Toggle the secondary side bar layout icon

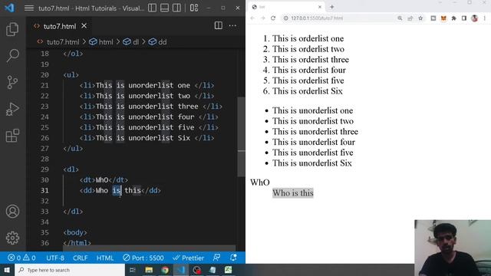click(x=176, y=8)
